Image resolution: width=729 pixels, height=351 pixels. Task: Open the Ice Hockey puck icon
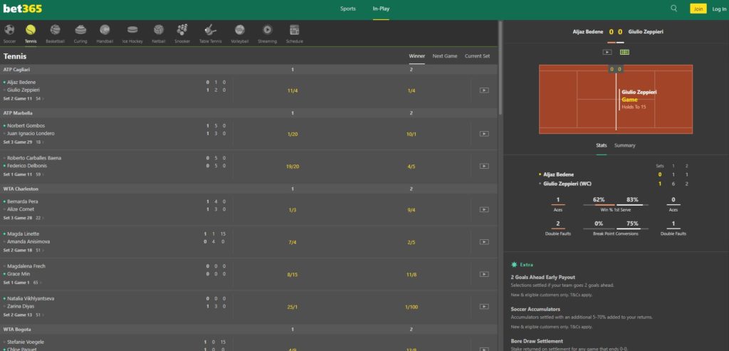(132, 30)
